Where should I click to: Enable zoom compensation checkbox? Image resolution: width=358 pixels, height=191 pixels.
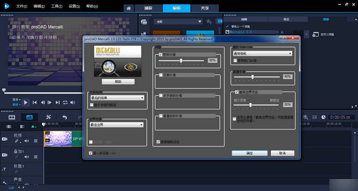click(161, 75)
